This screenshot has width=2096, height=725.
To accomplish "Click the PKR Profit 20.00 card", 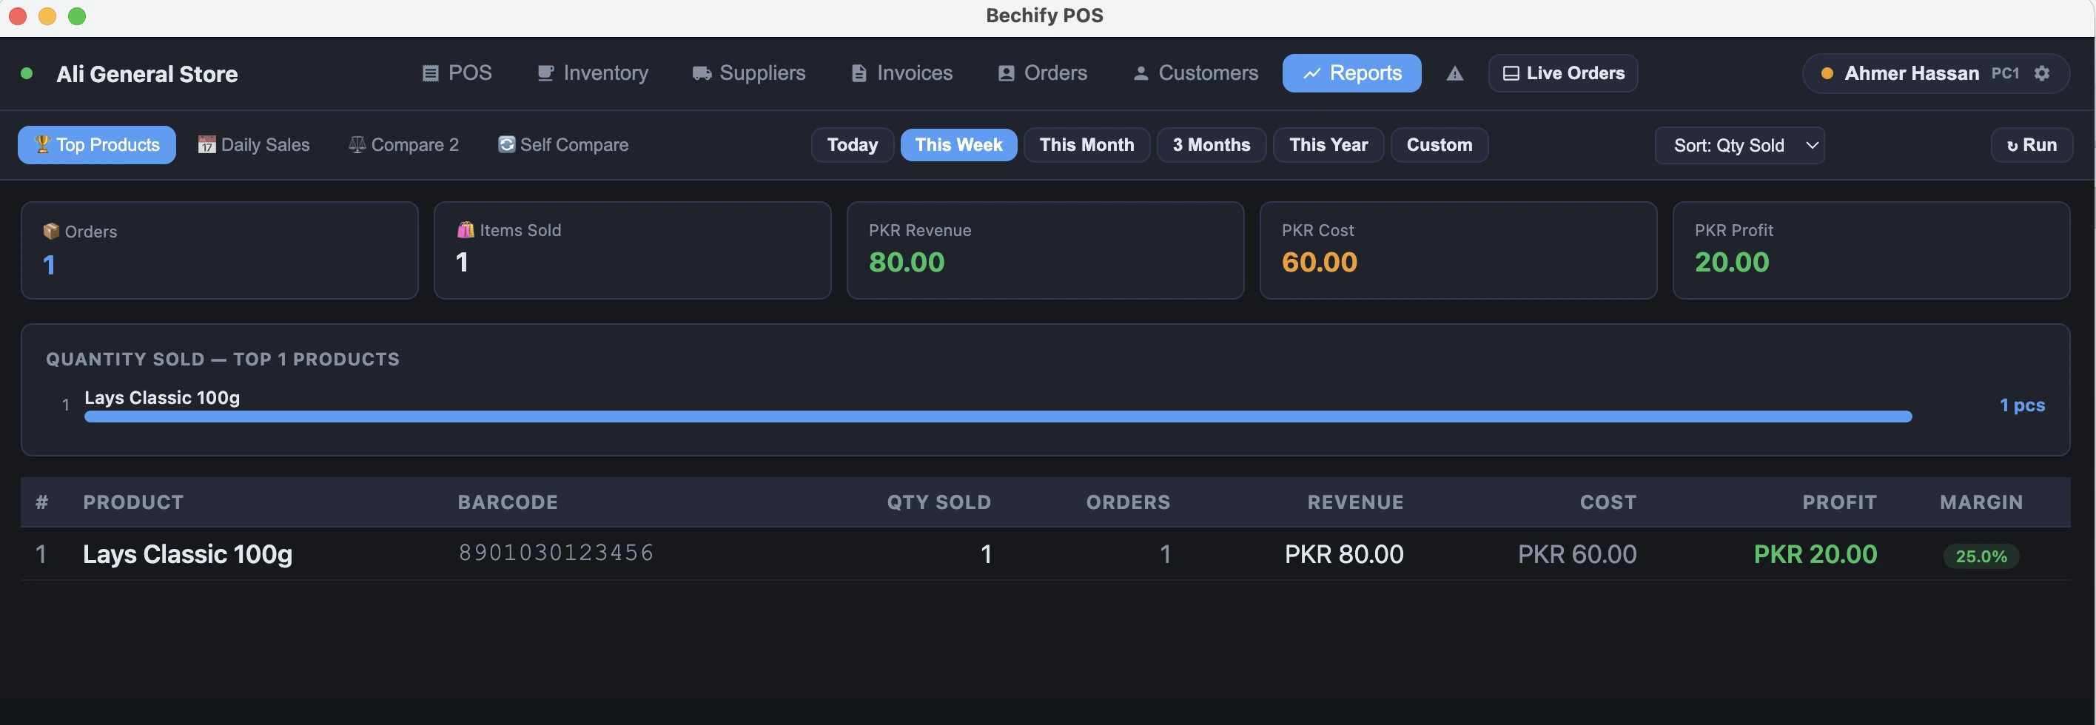I will point(1870,251).
